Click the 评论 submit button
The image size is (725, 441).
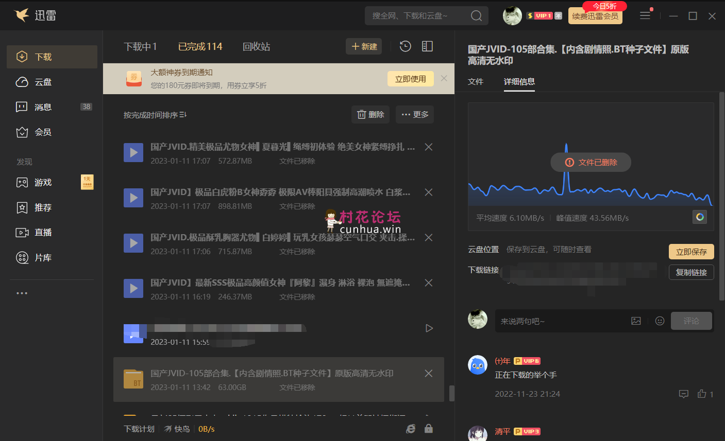tap(692, 321)
